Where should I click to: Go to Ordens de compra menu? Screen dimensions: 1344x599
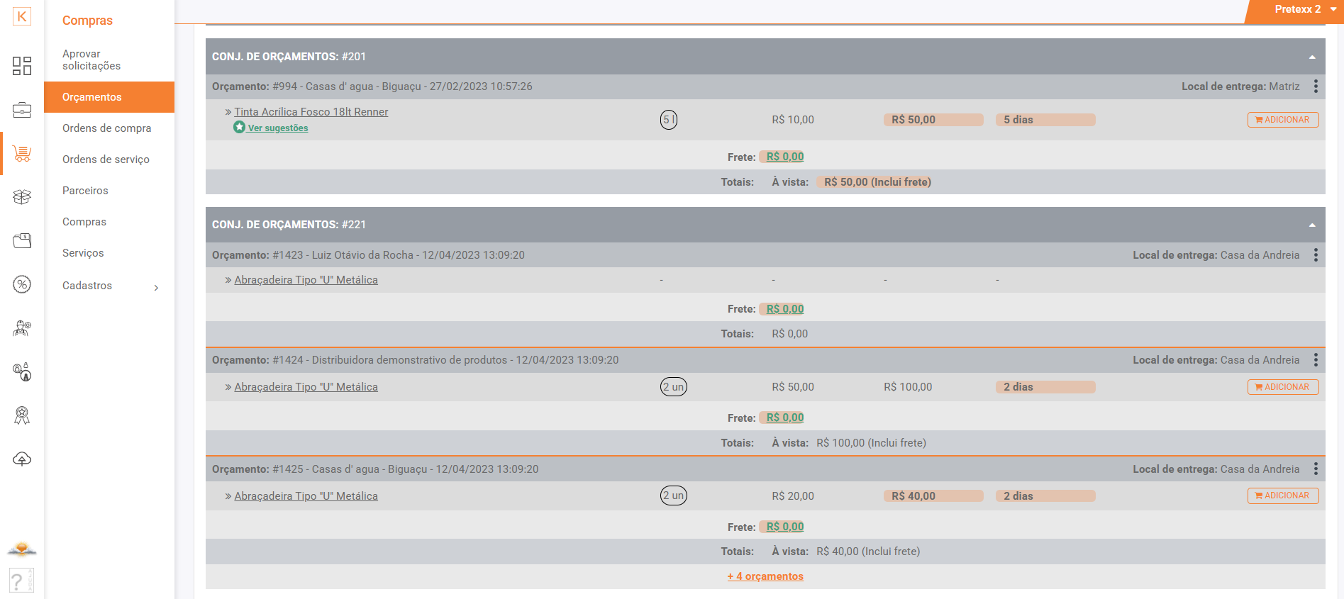pos(106,128)
